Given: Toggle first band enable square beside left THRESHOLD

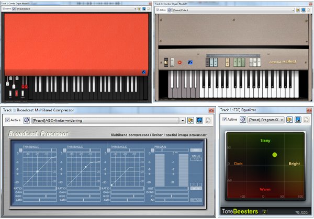Looking at the screenshot, I should [20, 150].
